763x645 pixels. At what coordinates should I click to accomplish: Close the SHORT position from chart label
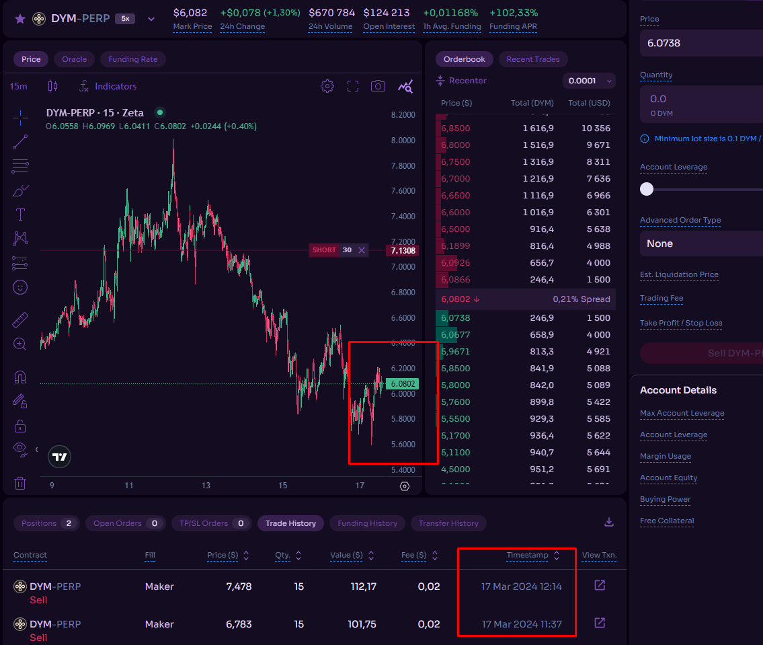362,250
